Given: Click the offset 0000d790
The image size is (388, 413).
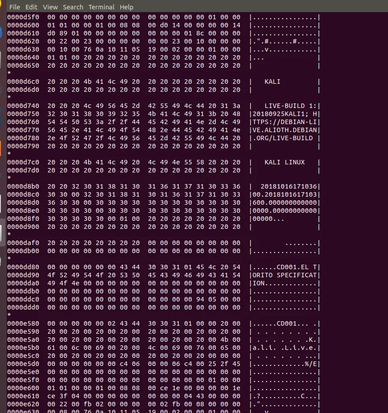Looking at the screenshot, I should click(23, 146).
